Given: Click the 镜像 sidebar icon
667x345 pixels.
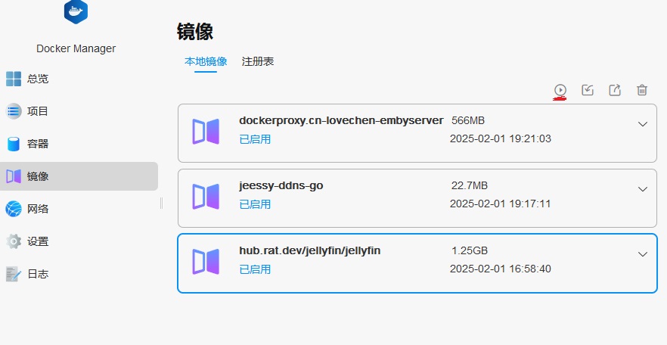Looking at the screenshot, I should 14,176.
